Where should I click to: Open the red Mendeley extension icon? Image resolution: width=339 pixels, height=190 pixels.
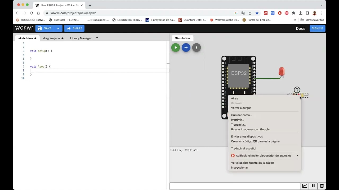tap(266, 13)
